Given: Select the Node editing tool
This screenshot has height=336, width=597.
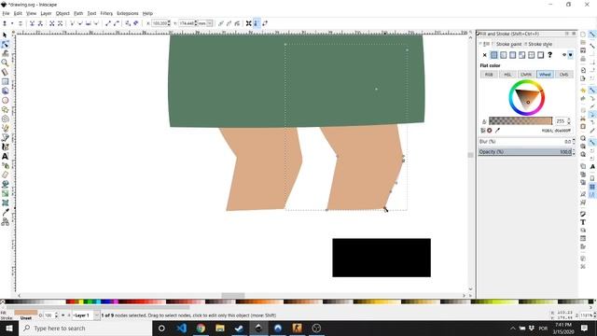Looking at the screenshot, I should (5, 44).
